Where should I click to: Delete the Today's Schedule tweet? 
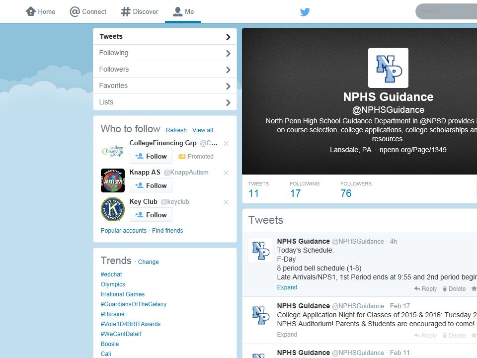click(x=454, y=288)
